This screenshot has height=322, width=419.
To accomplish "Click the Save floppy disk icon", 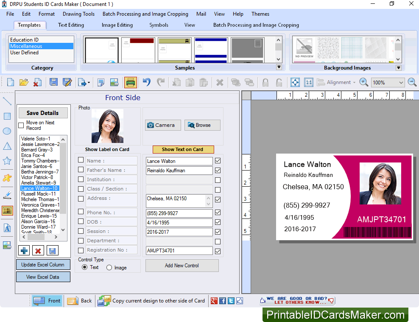I will [x=53, y=82].
